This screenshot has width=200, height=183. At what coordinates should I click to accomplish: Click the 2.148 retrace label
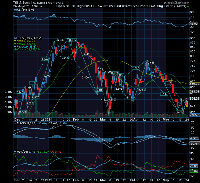33,83
